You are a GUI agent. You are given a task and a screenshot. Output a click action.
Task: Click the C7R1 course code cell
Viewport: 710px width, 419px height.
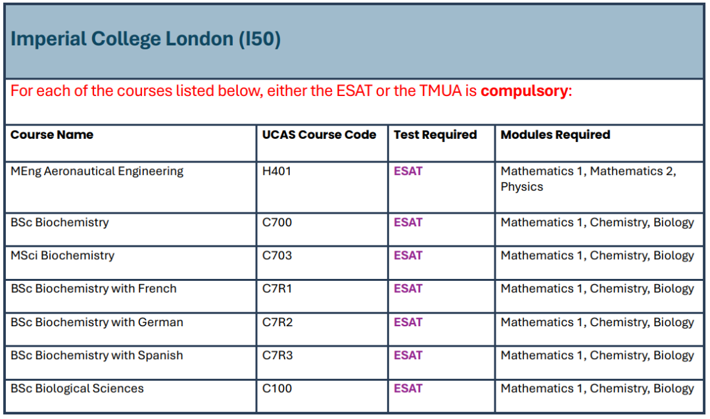point(277,288)
